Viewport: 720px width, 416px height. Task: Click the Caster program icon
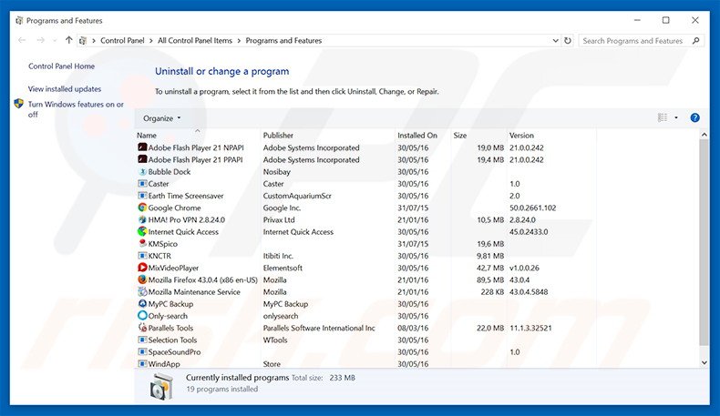click(x=142, y=184)
